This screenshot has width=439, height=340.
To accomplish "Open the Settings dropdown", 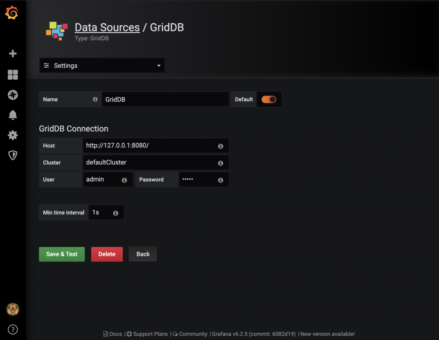I will click(102, 65).
